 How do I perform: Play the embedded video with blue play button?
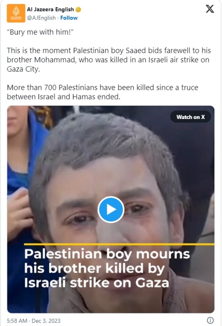[x=111, y=210]
